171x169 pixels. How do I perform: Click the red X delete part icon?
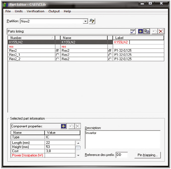(161, 31)
